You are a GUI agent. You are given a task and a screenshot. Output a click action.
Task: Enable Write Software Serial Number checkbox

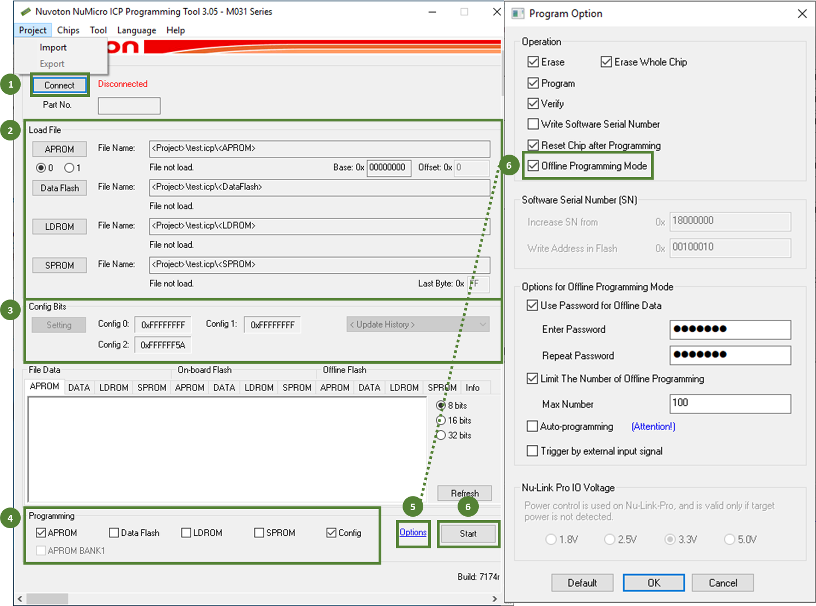coord(533,124)
